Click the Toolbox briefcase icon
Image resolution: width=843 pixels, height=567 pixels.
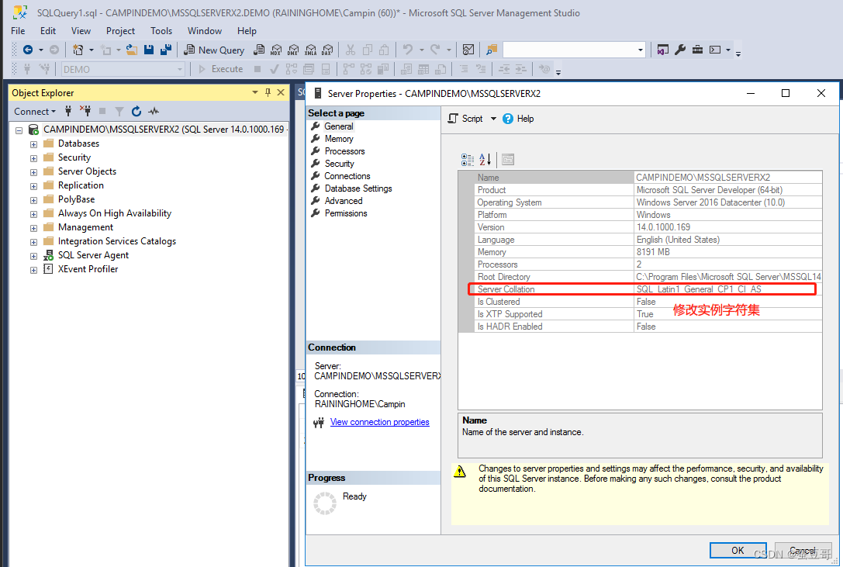pyautogui.click(x=697, y=50)
